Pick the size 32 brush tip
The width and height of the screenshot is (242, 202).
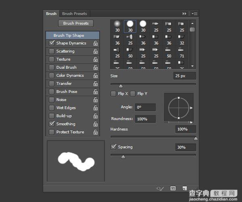coord(182,40)
